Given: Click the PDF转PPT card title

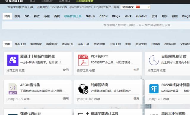Looking at the screenshot, I should coord(99,56).
